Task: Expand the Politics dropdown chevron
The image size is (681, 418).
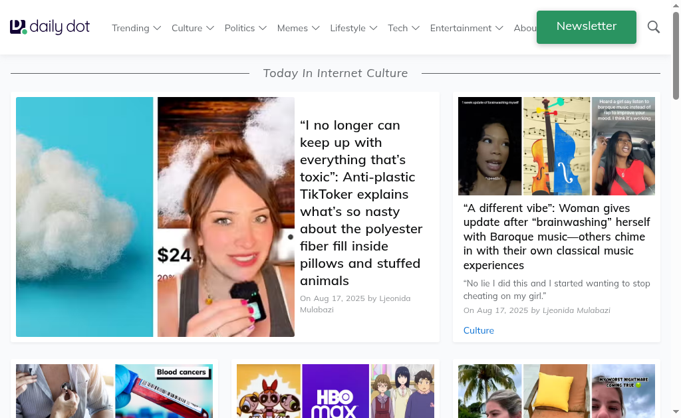Action: coord(263,28)
